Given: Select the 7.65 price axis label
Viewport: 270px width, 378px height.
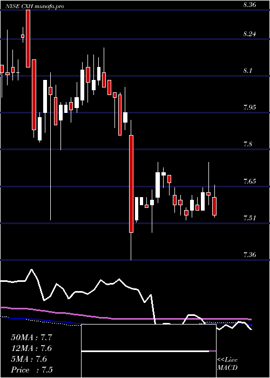Looking at the screenshot, I should pyautogui.click(x=249, y=181).
